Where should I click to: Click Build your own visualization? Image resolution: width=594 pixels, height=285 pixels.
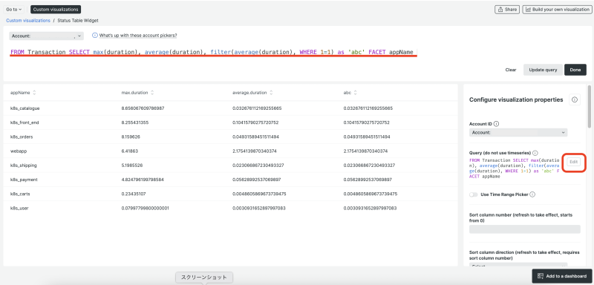point(557,10)
